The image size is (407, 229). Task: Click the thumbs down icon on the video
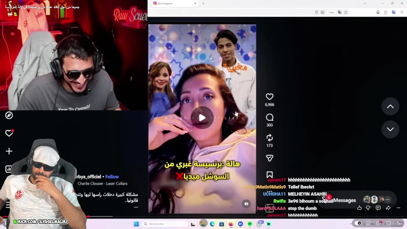[368, 208]
